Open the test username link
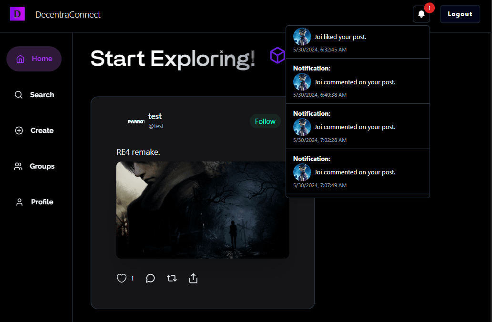This screenshot has width=492, height=322. pyautogui.click(x=154, y=116)
